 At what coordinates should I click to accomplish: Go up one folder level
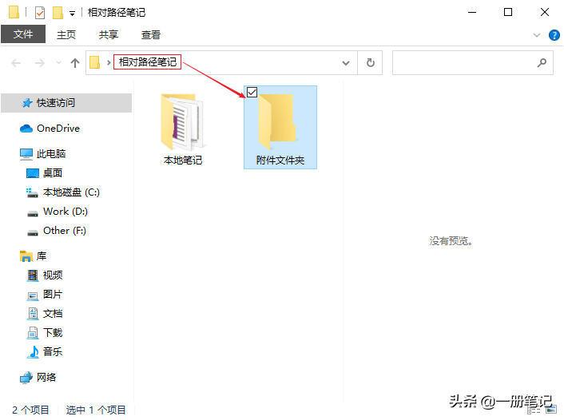click(75, 63)
